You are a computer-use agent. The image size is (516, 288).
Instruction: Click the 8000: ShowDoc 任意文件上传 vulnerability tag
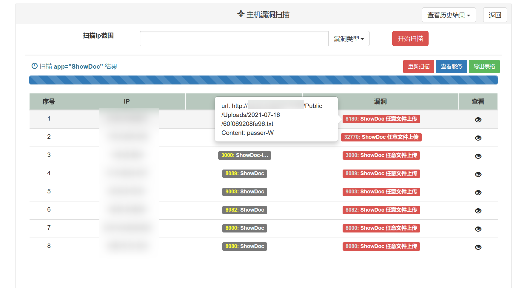pos(381,228)
